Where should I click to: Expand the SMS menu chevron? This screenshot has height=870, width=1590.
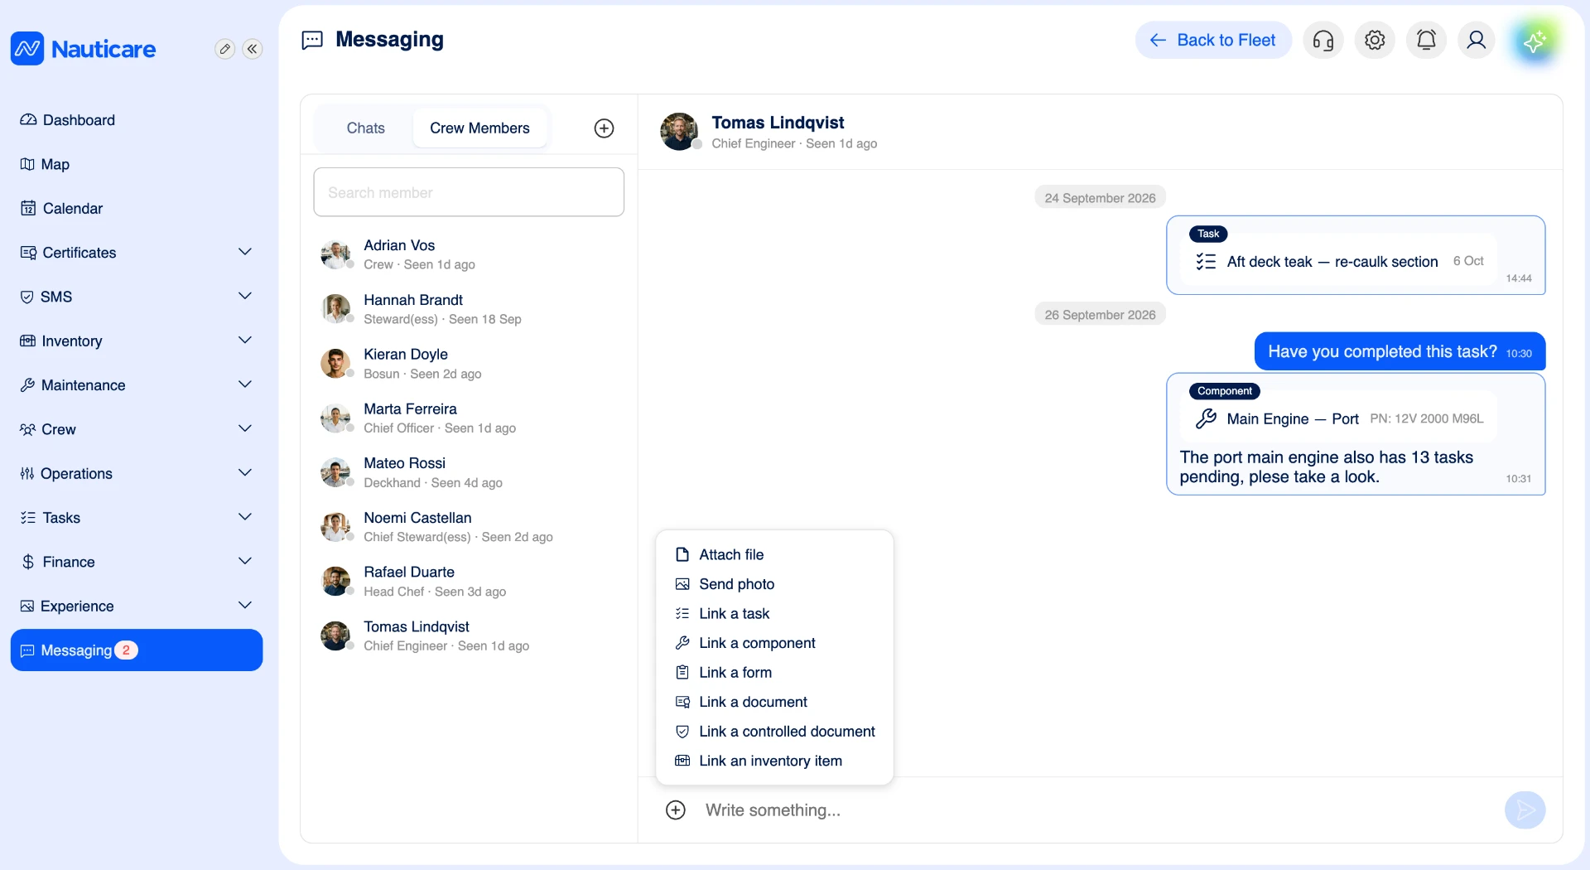245,297
